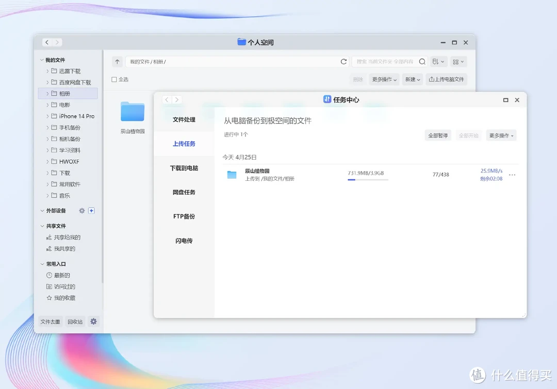This screenshot has height=389, width=557.
Task: Open settings with the bottom-left gear icon
Action: [x=93, y=321]
